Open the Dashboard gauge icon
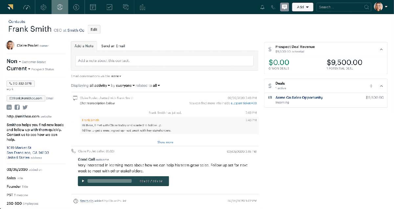Image resolution: width=394 pixels, height=209 pixels. click(x=27, y=7)
